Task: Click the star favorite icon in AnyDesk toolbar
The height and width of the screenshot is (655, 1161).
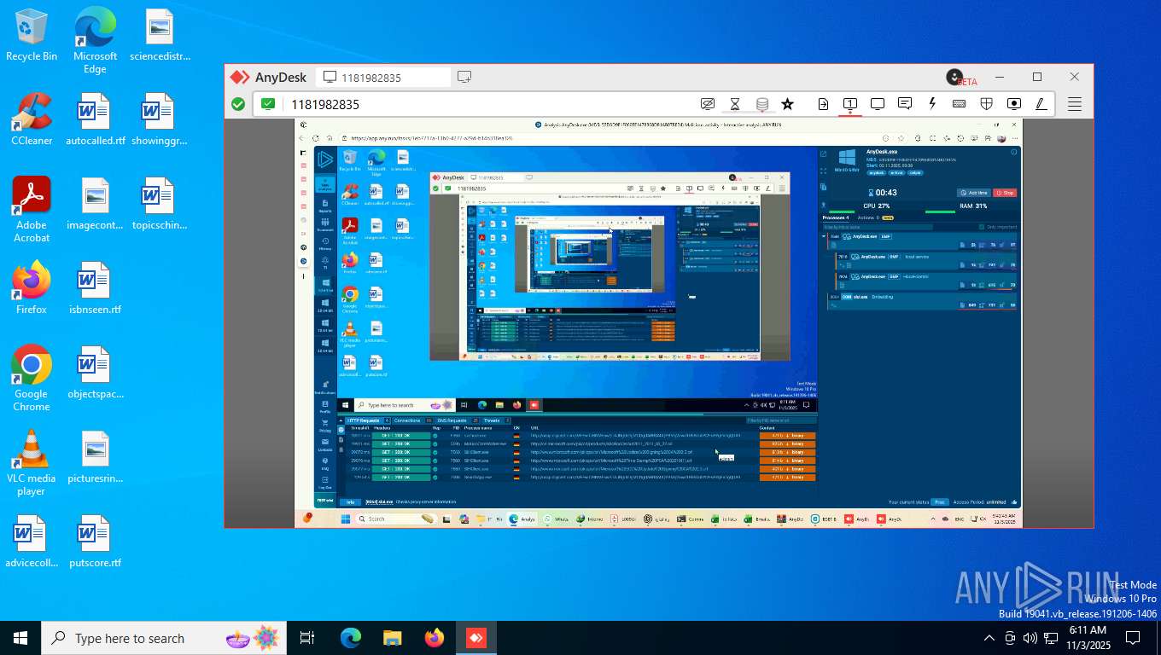Action: pos(788,104)
